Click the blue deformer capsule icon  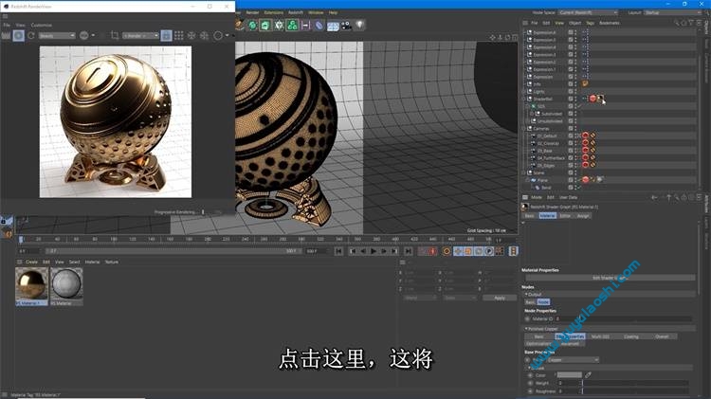pos(319,26)
